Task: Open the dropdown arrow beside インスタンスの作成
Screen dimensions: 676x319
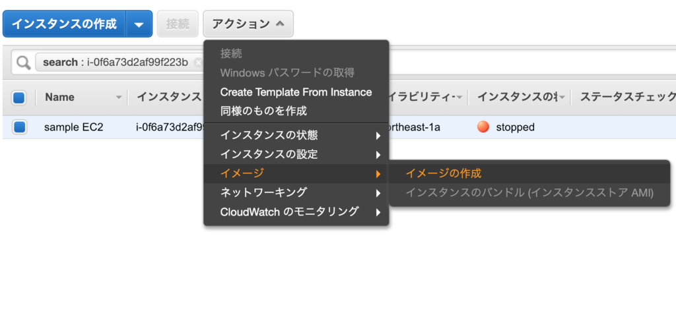Action: (139, 24)
